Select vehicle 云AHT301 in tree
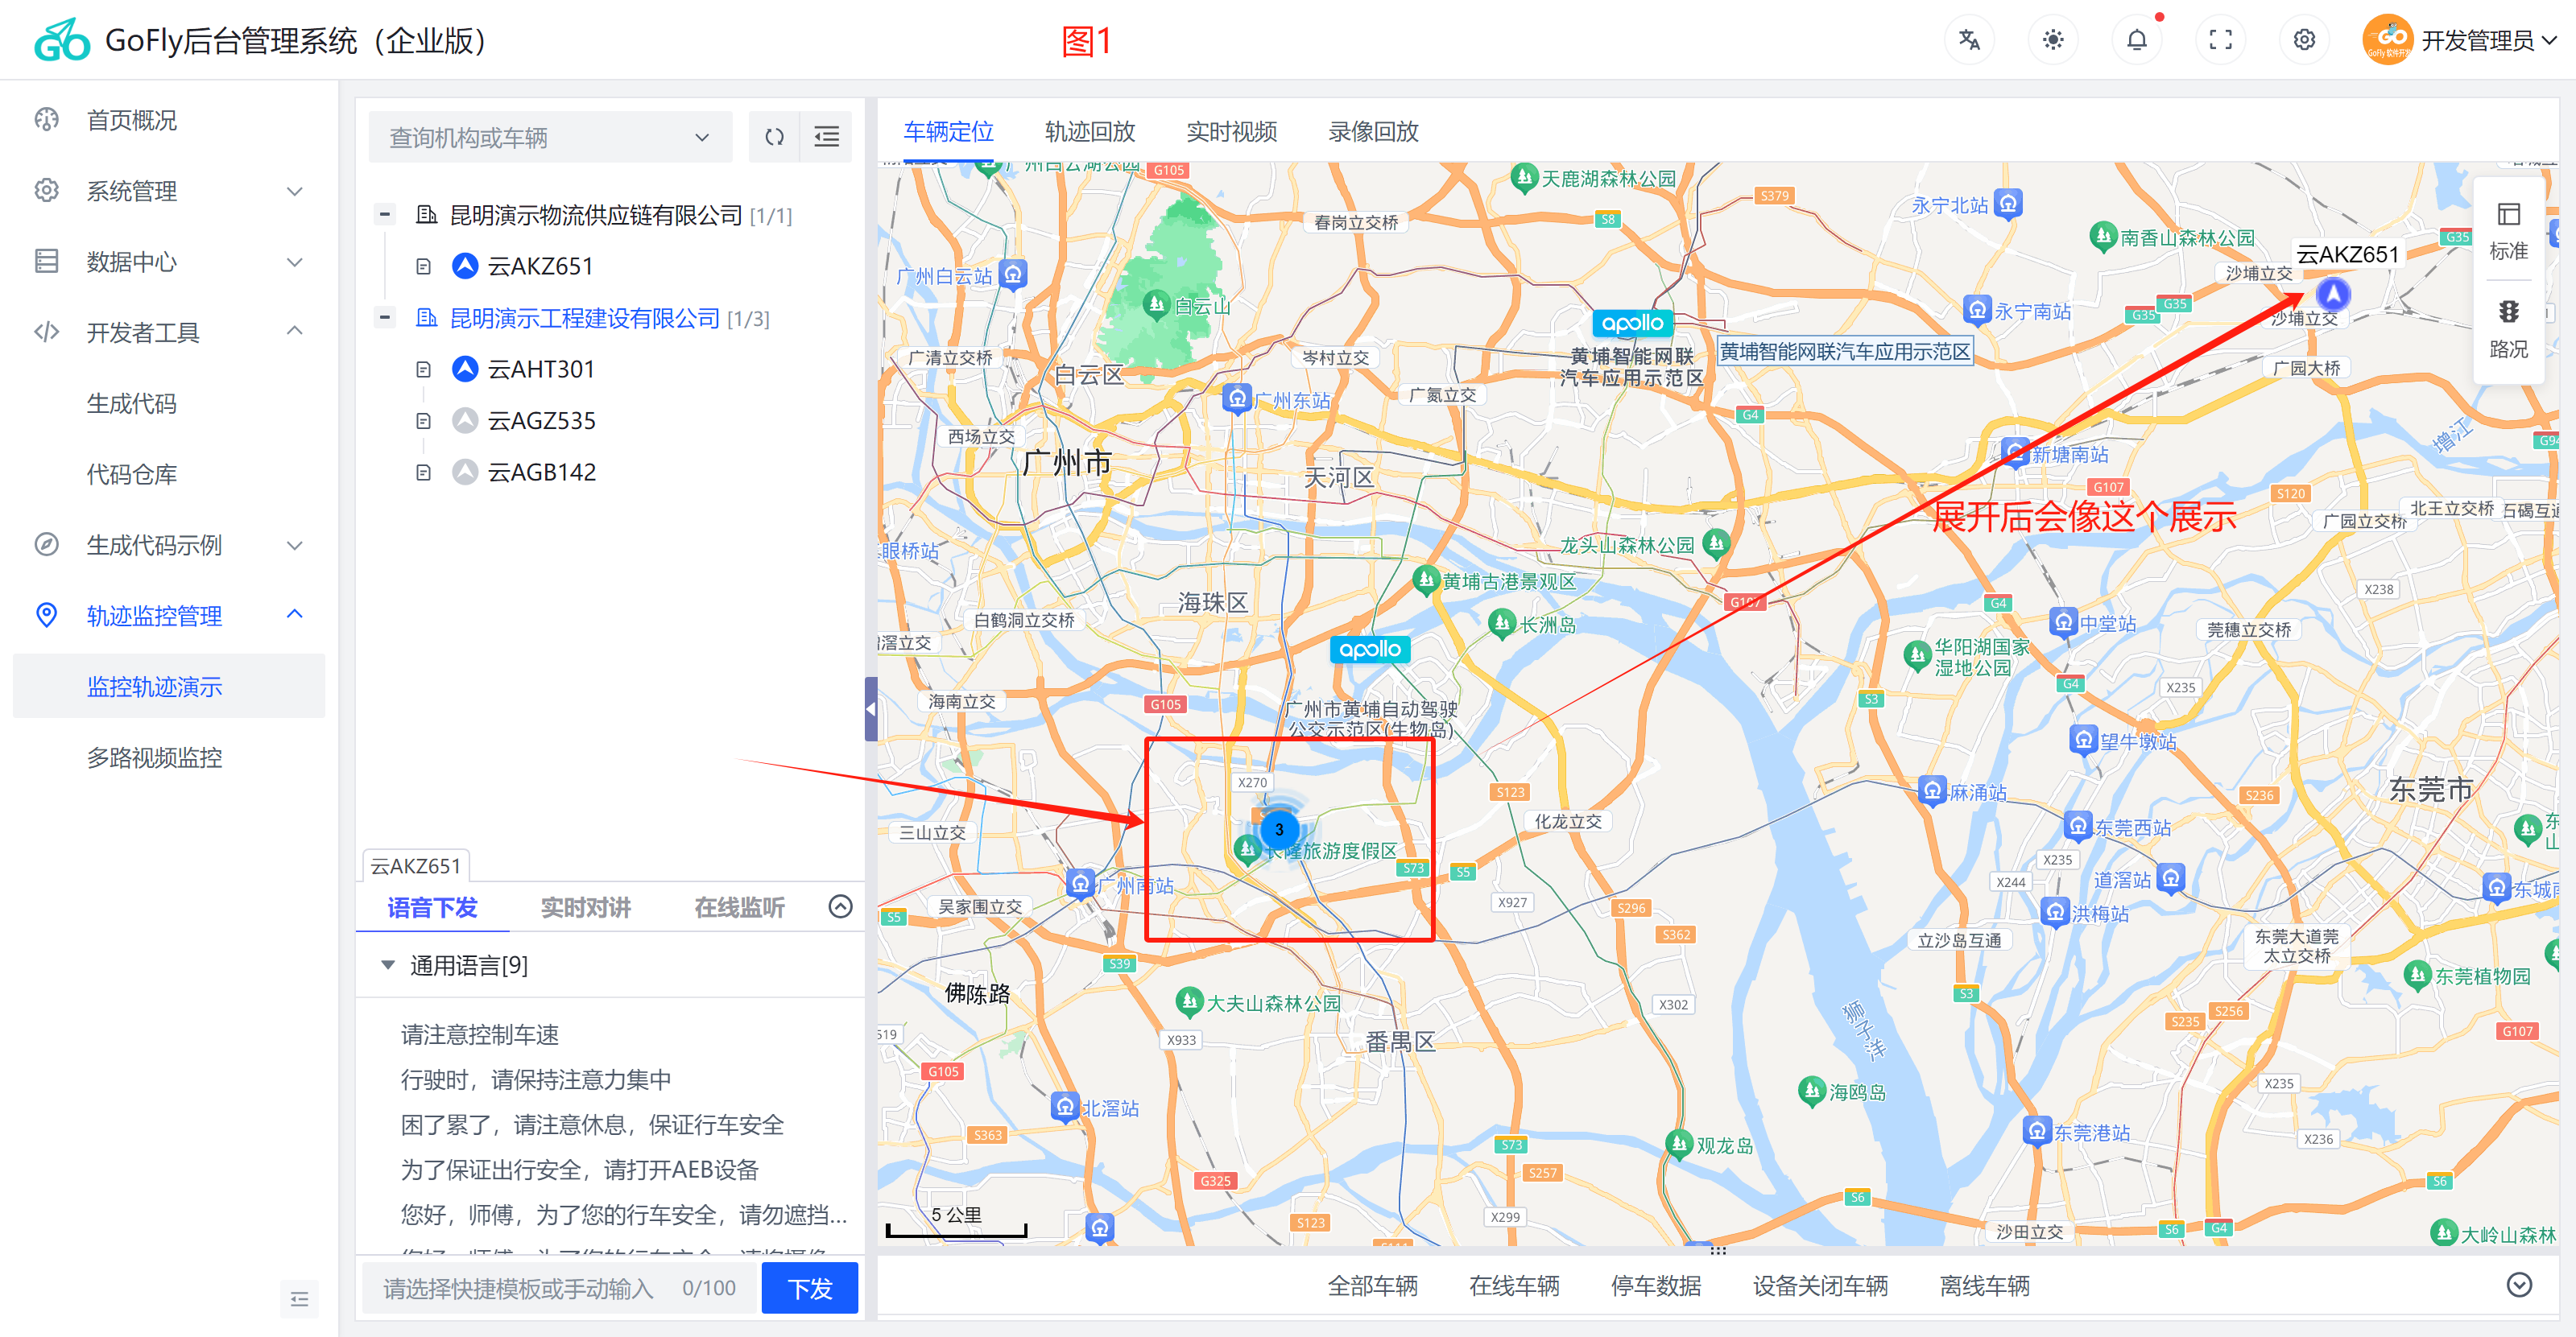Screen dimensions: 2576x1337 point(541,369)
